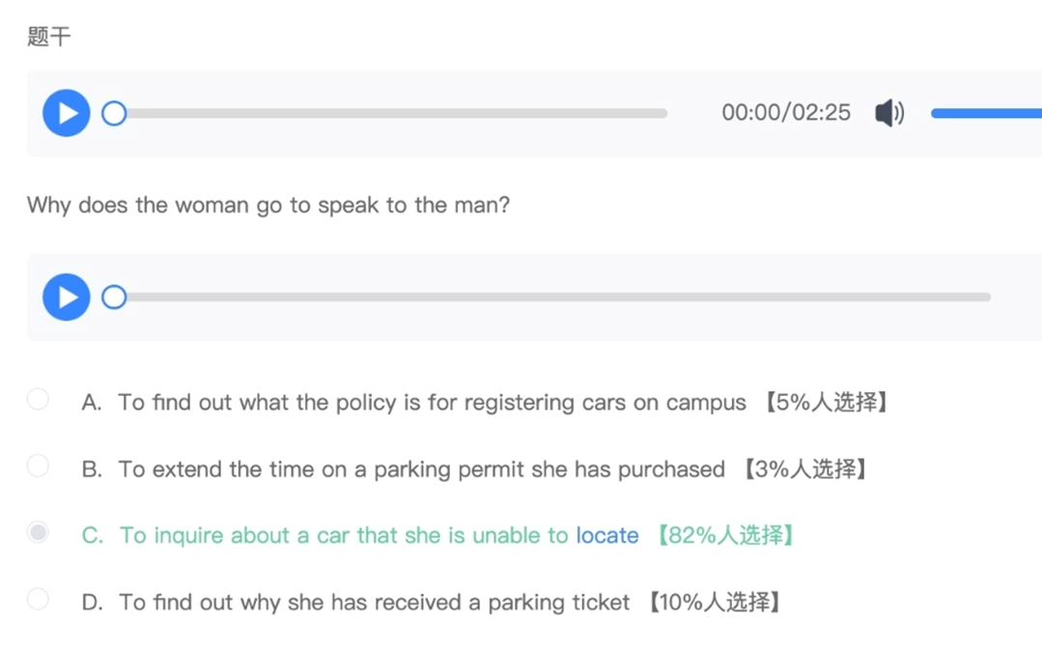Mute sound using the speaker icon
Viewport: 1042px width, 650px height.
pyautogui.click(x=888, y=113)
